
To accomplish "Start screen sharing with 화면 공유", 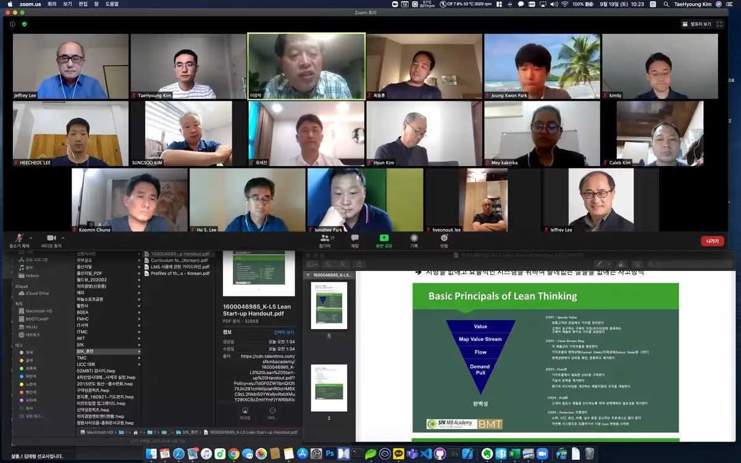I will coord(384,240).
